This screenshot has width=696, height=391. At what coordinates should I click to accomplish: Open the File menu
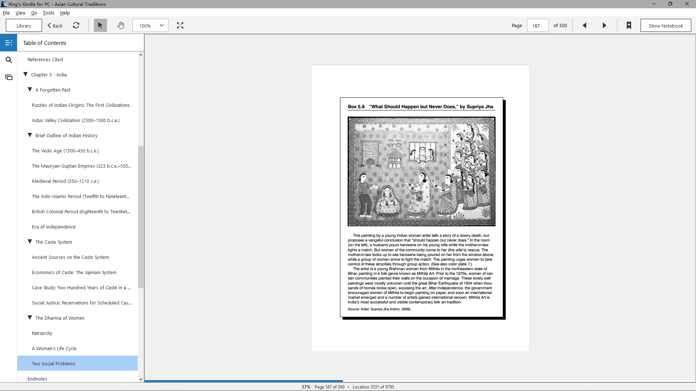[6, 13]
